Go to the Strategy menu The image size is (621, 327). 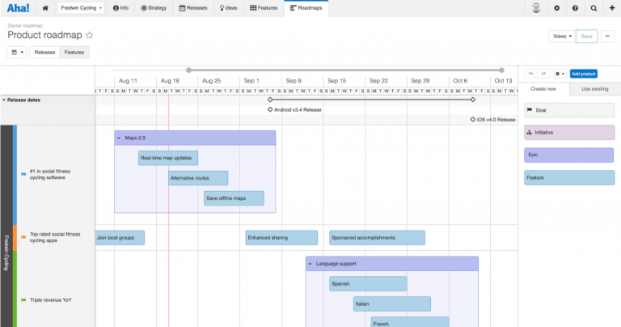coord(154,8)
